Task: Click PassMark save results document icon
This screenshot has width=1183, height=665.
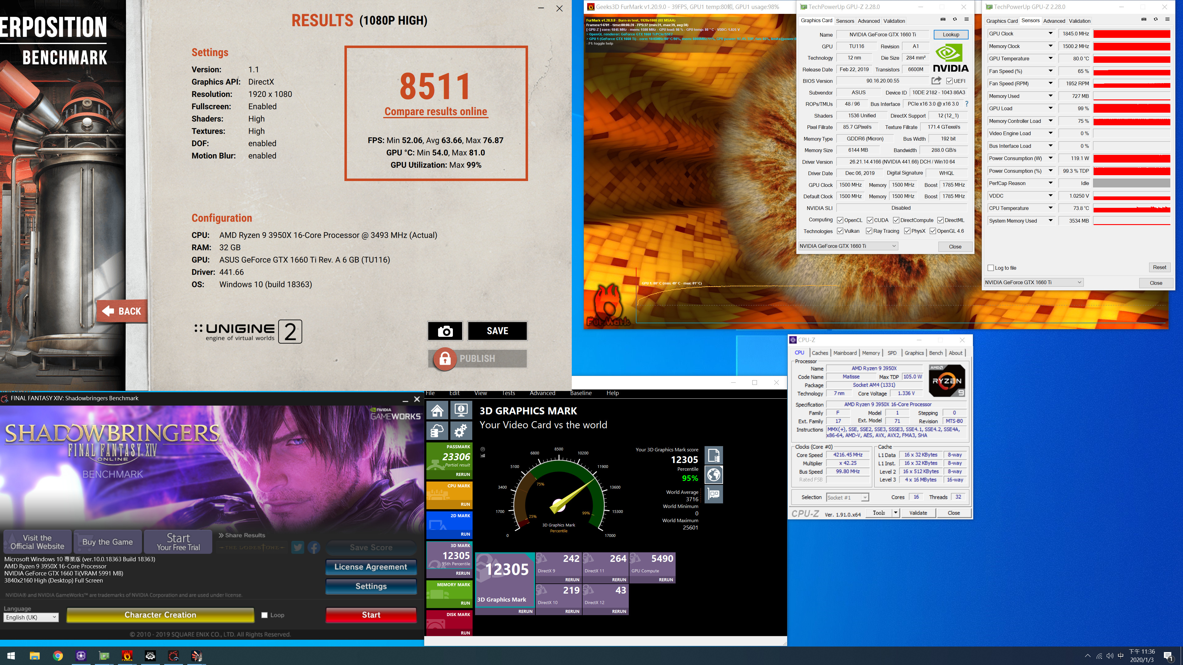Action: click(x=714, y=455)
